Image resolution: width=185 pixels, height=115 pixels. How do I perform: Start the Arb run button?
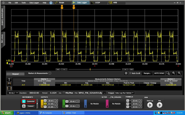point(159,105)
